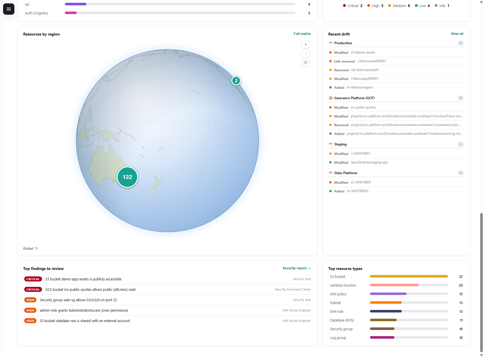Select the Database (RDS) resource type row

click(396, 320)
